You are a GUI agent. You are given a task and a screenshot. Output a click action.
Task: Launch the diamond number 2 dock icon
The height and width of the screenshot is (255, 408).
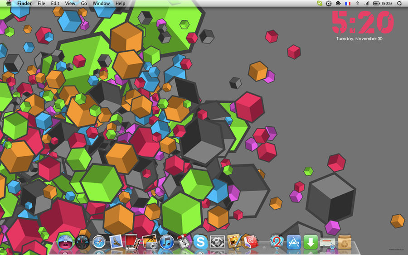(277, 242)
